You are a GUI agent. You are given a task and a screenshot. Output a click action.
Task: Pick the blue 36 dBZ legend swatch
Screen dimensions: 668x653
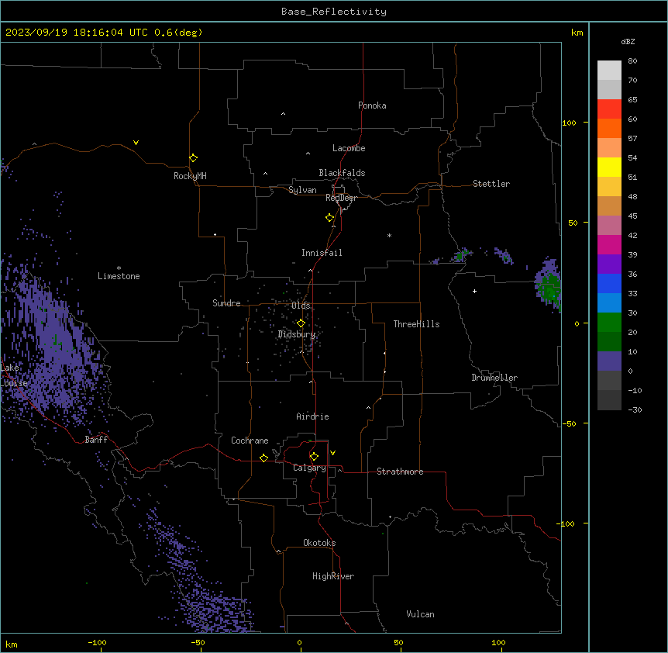(x=609, y=283)
